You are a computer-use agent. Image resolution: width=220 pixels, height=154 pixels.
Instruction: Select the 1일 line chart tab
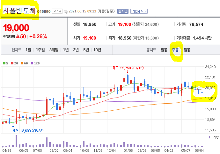tap(28, 50)
